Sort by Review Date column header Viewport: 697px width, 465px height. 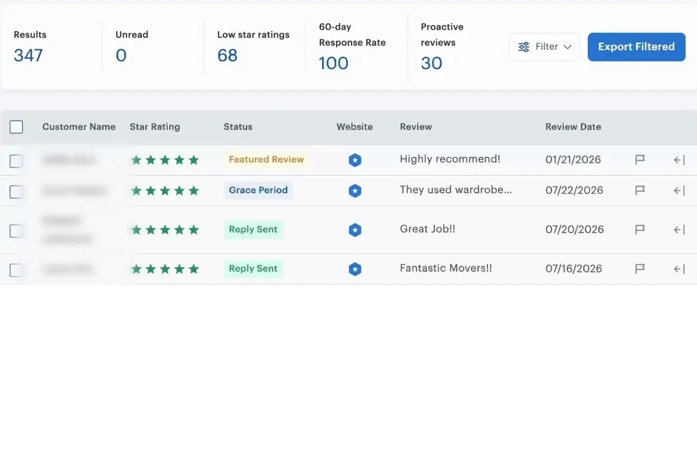pos(573,127)
